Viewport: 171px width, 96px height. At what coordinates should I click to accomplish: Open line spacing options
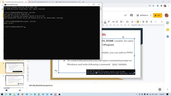(127, 22)
